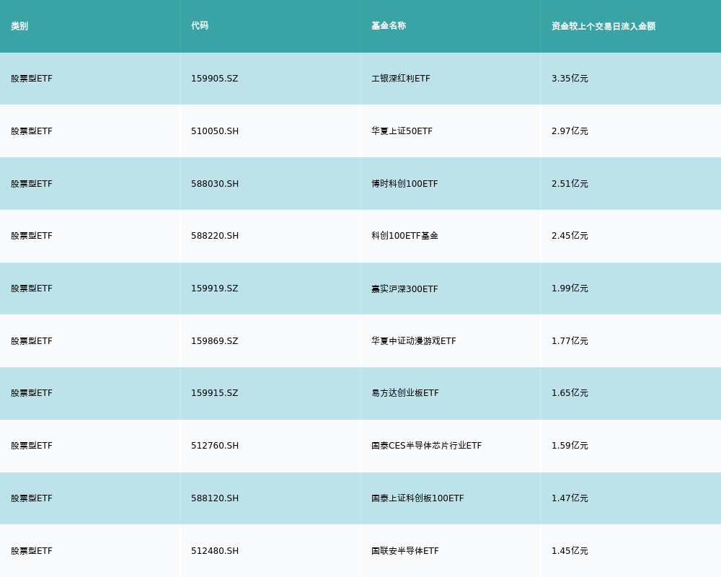Click 股票型ETF in the 588220.SH row
Image resolution: width=721 pixels, height=577 pixels.
[x=32, y=236]
